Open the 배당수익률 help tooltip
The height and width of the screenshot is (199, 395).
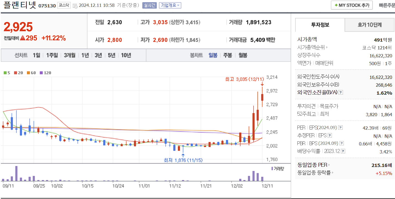click(x=343, y=151)
